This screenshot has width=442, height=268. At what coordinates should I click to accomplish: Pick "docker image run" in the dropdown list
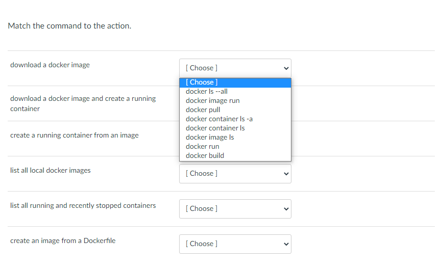coord(213,100)
